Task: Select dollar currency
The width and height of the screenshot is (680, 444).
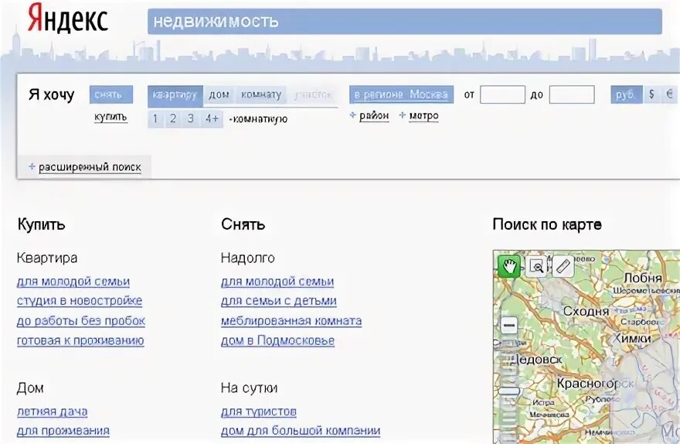Action: pyautogui.click(x=651, y=94)
